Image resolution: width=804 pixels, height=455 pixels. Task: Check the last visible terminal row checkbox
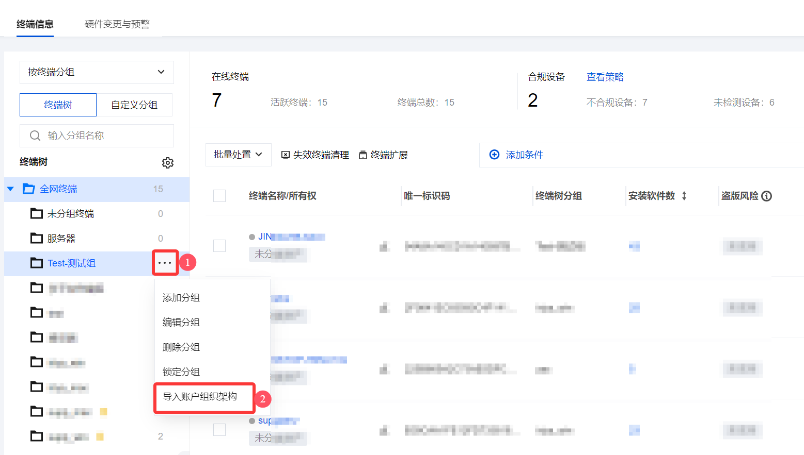(x=219, y=430)
